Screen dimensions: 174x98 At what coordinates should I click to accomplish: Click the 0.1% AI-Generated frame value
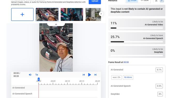(159, 70)
